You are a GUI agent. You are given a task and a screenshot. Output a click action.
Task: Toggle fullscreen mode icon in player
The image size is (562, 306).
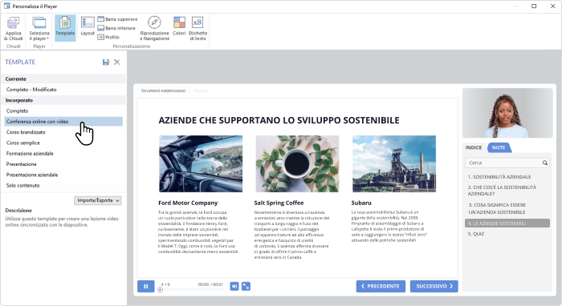pos(246,286)
